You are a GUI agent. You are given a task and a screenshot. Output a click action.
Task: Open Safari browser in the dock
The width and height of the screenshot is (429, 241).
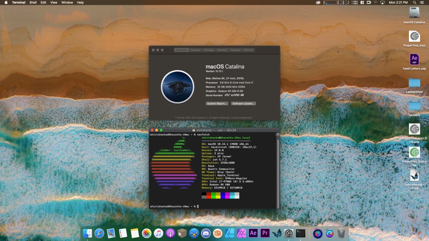tap(99, 233)
